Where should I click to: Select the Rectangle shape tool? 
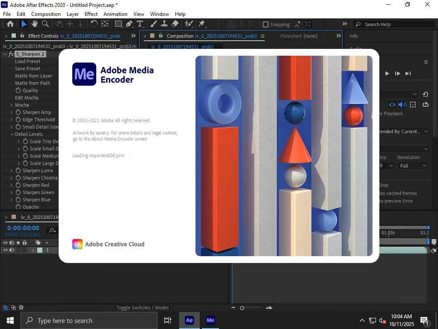(x=118, y=24)
